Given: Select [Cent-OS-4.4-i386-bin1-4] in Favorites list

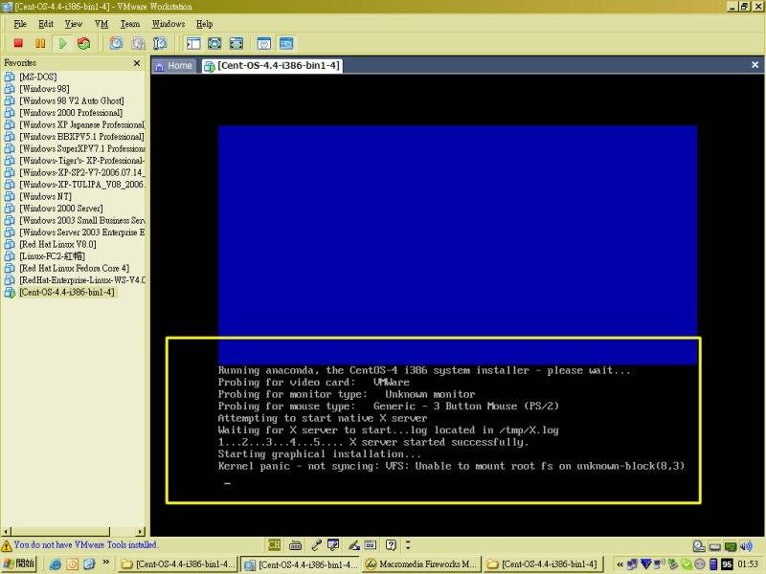Looking at the screenshot, I should (59, 293).
